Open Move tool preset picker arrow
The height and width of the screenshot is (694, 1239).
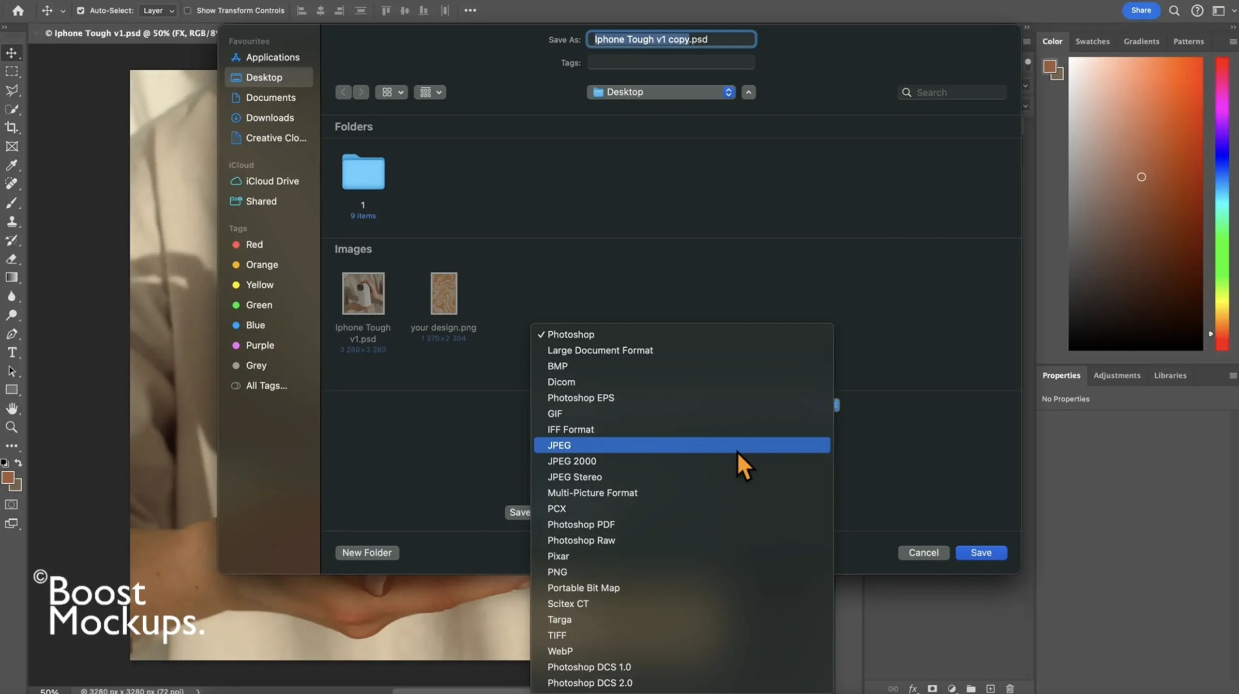(62, 11)
